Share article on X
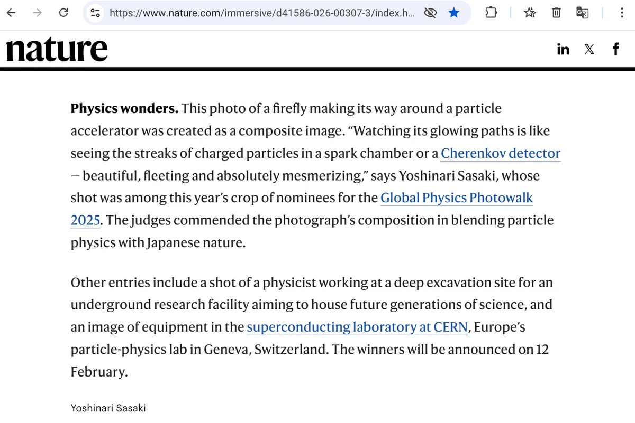This screenshot has height=423, width=635. (589, 50)
